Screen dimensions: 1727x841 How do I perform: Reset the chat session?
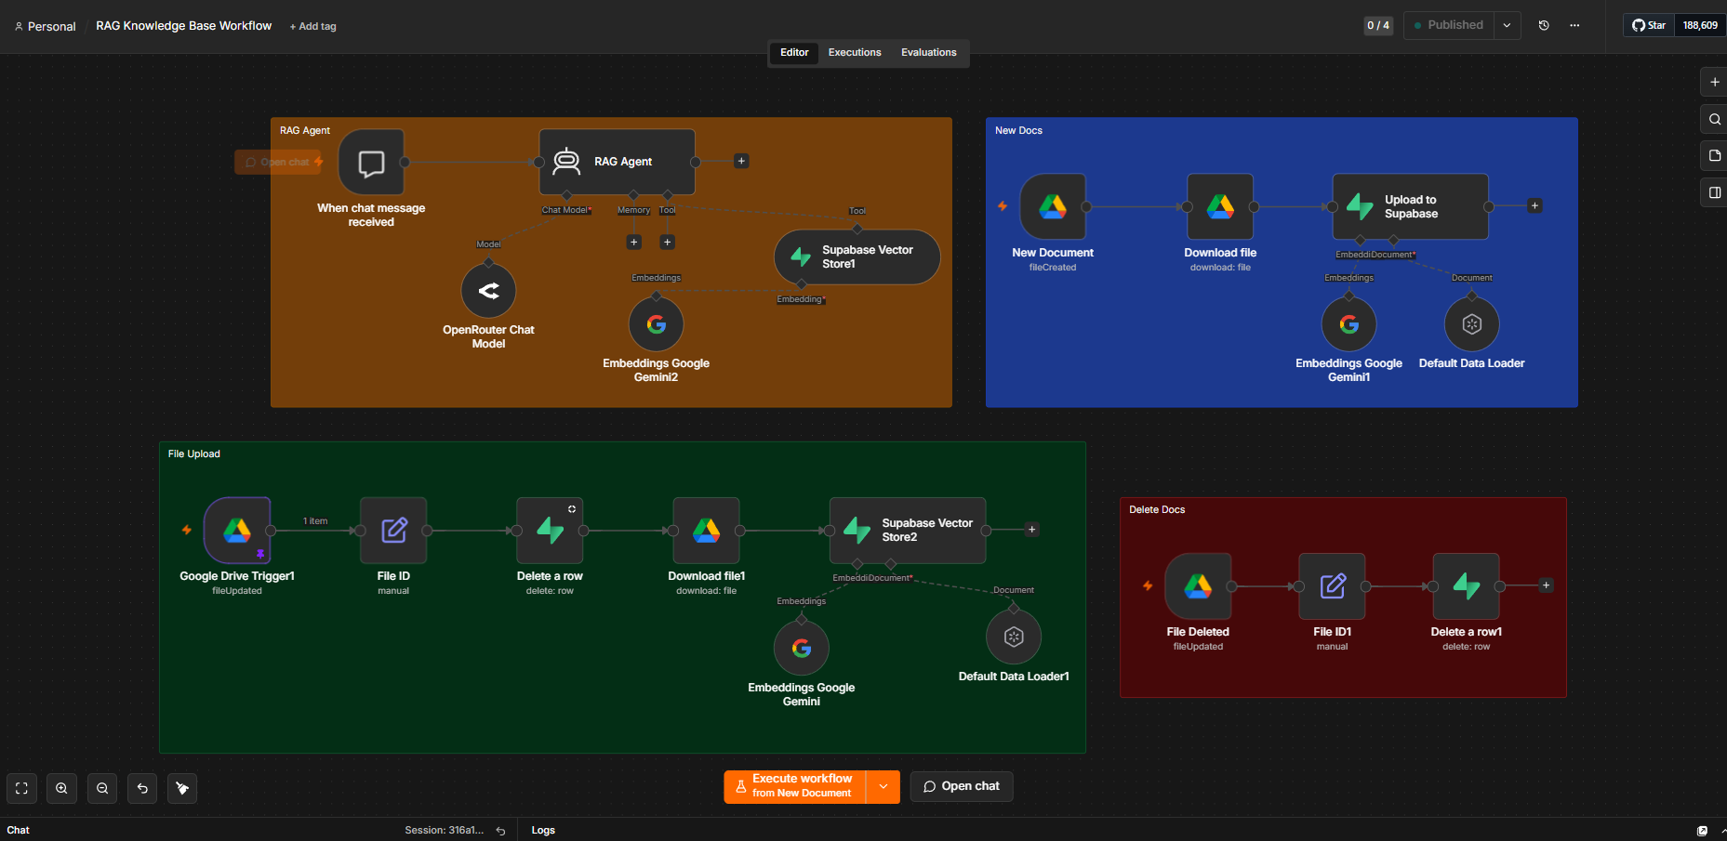coord(500,831)
